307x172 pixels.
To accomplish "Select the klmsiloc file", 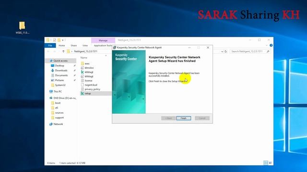I will click(x=89, y=68).
